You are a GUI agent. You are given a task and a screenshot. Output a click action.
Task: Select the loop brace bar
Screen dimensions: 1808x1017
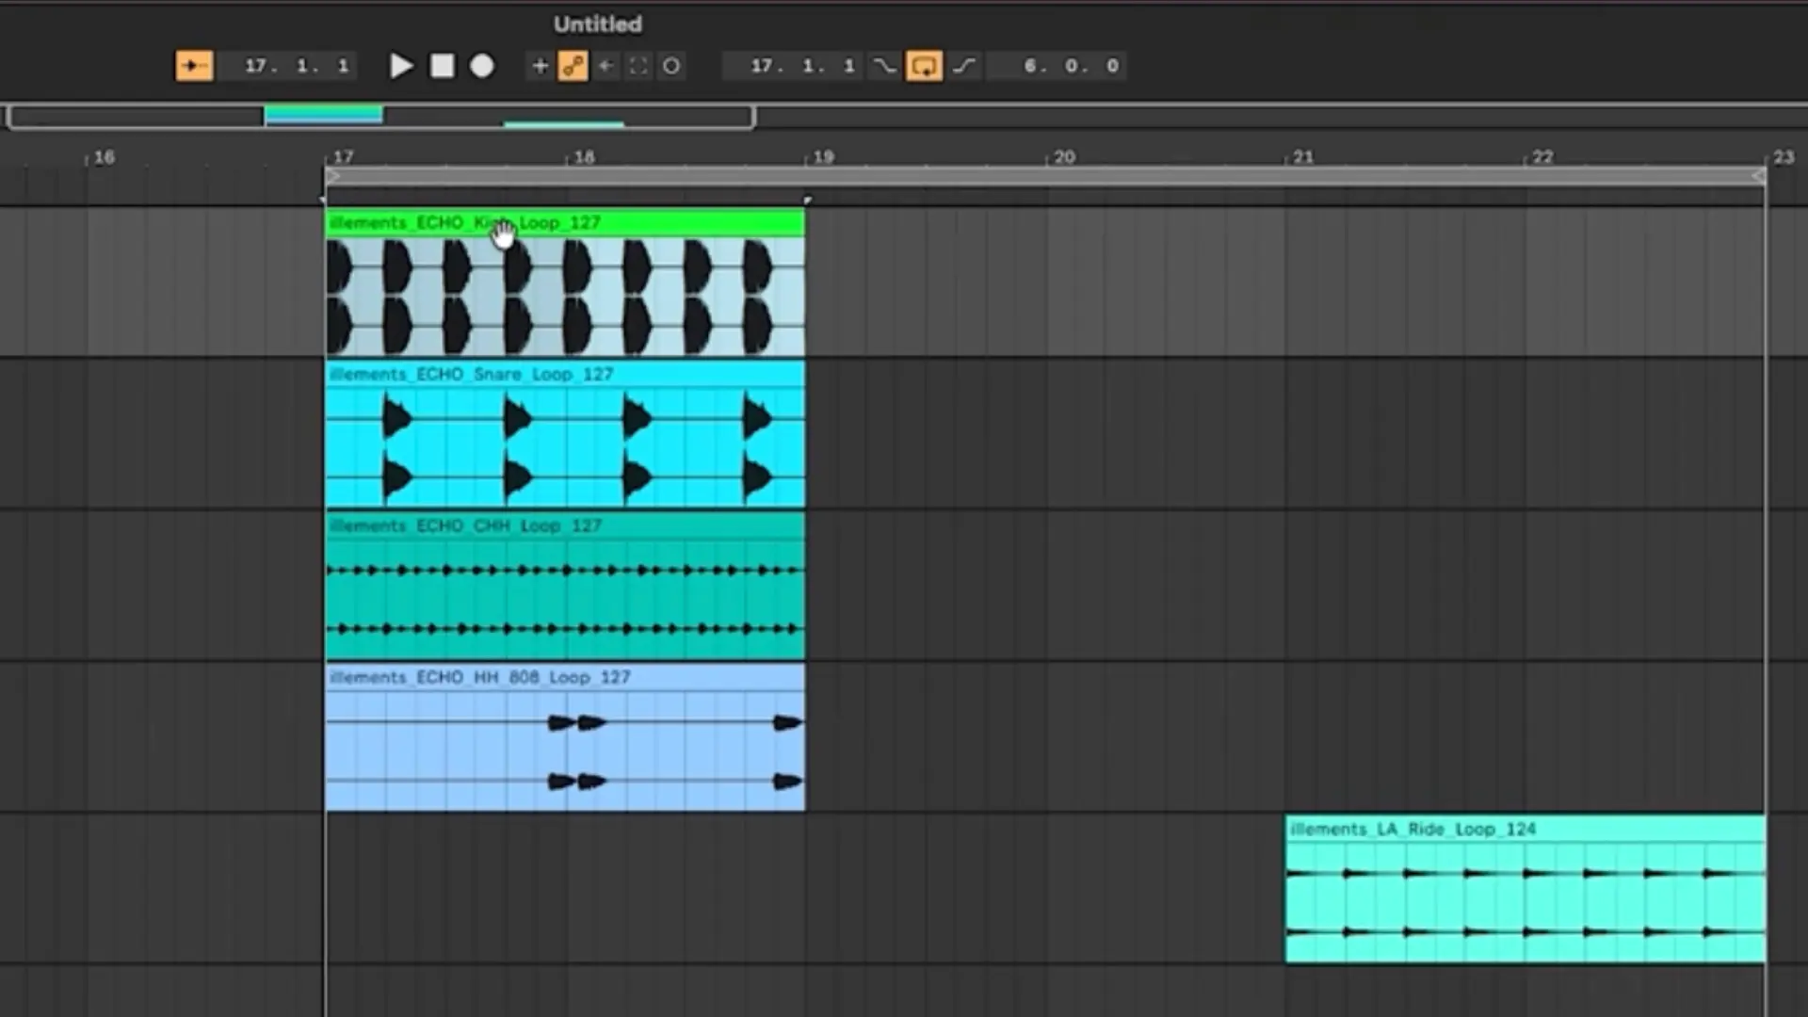pyautogui.click(x=1045, y=176)
